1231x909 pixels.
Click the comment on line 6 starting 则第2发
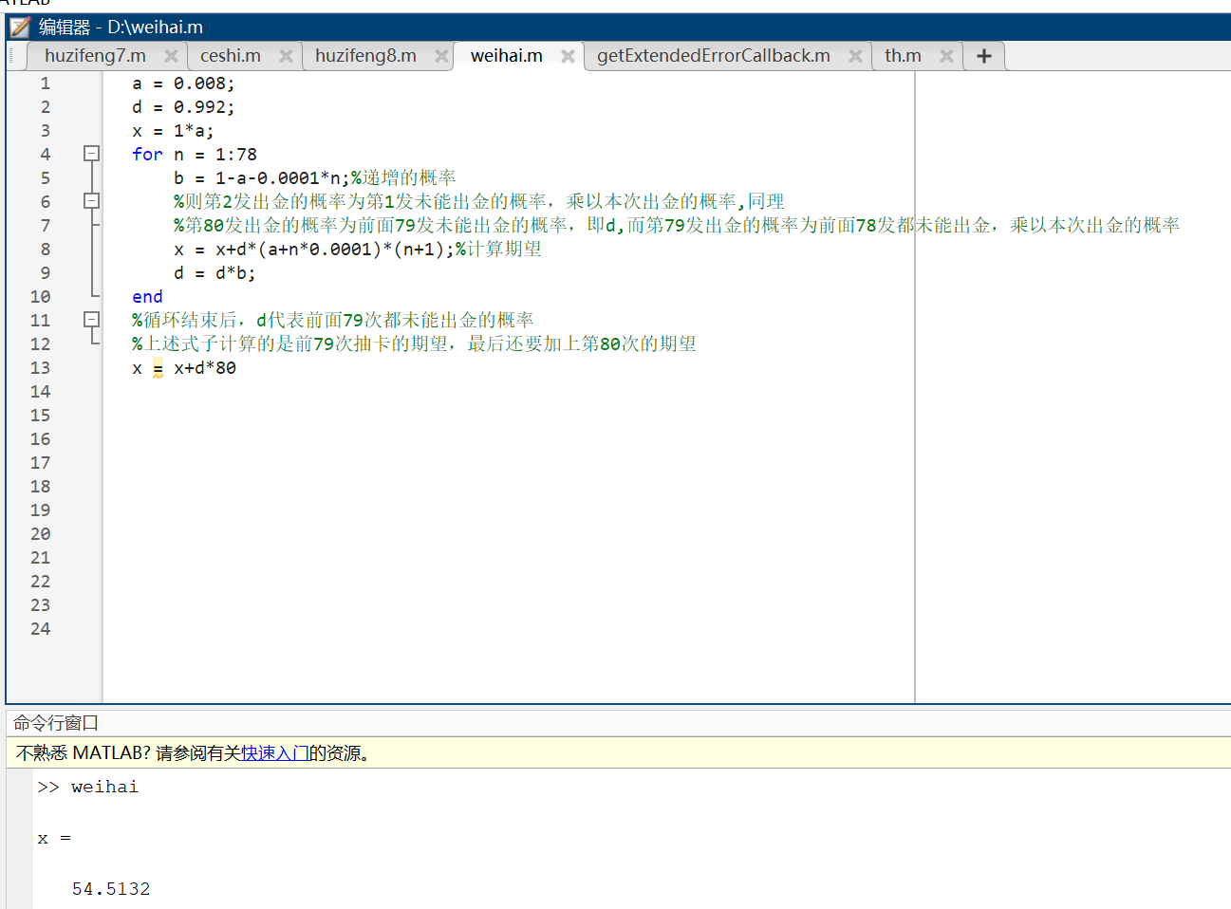[x=479, y=202]
